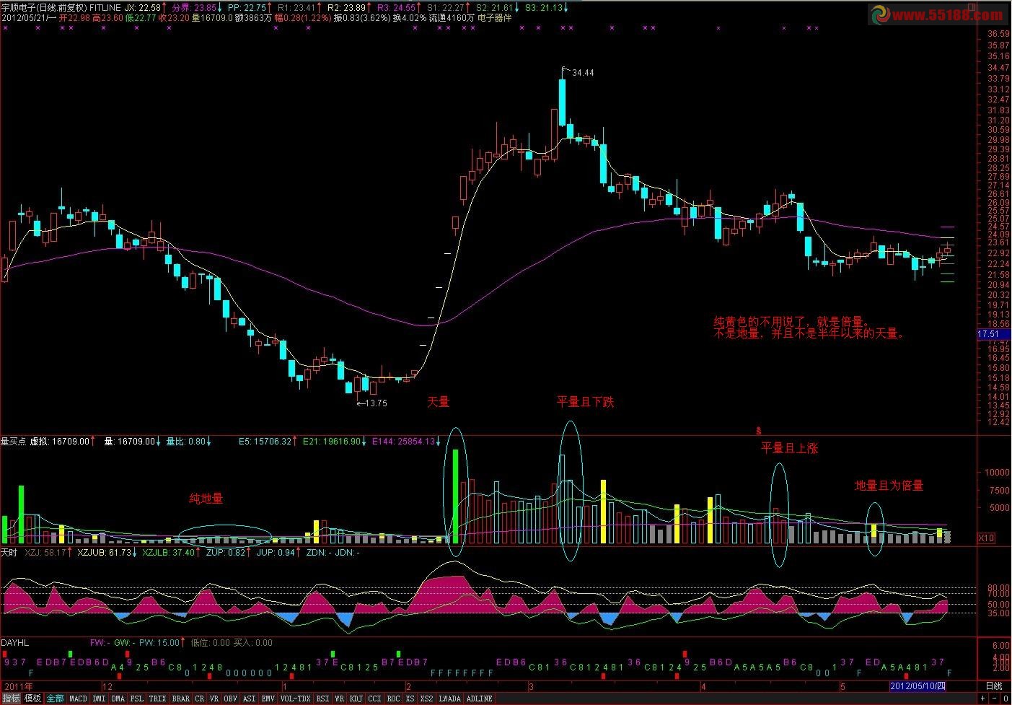The image size is (1012, 705).
Task: Click the 13.75 low price label
Action: click(x=377, y=403)
